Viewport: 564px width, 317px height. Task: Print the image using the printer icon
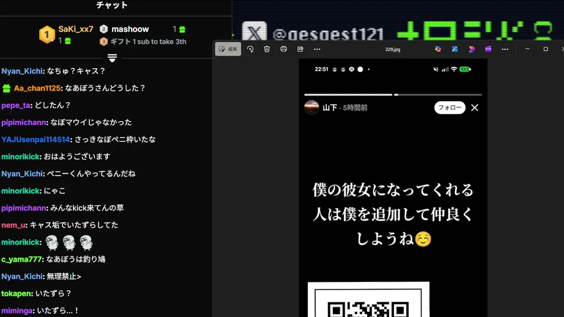[x=284, y=49]
